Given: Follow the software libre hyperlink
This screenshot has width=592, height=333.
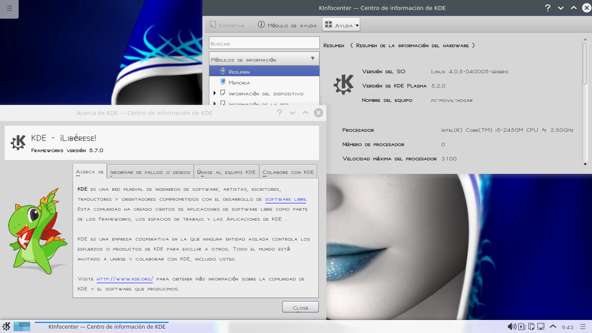Looking at the screenshot, I should coord(285,199).
